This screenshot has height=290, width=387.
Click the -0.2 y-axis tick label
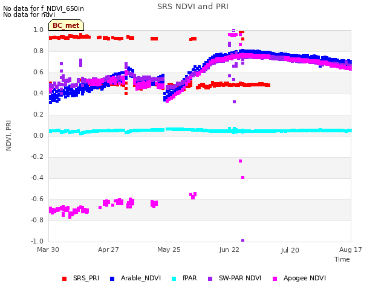click(x=37, y=157)
